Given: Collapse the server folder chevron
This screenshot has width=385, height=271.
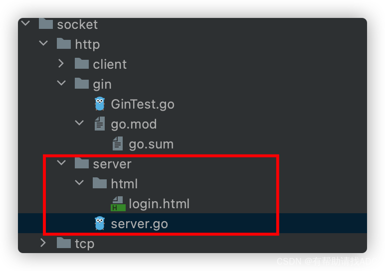Looking at the screenshot, I should point(61,162).
